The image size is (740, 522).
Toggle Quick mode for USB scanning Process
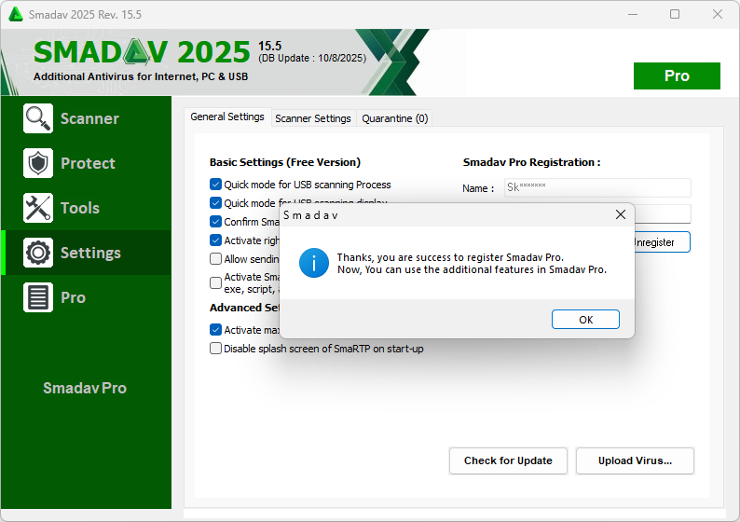point(215,184)
